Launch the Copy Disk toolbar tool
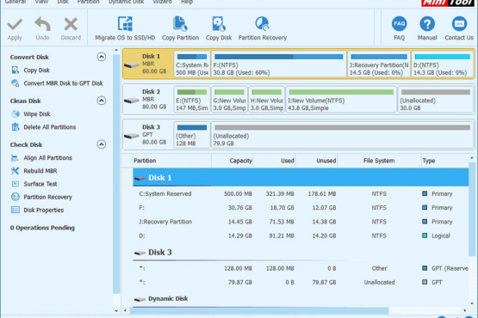This screenshot has width=478, height=318. 219,28
